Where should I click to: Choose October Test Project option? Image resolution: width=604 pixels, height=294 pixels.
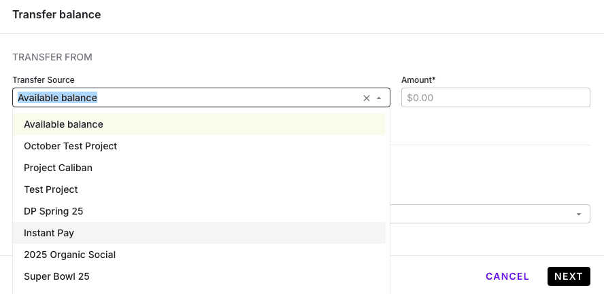pos(199,146)
